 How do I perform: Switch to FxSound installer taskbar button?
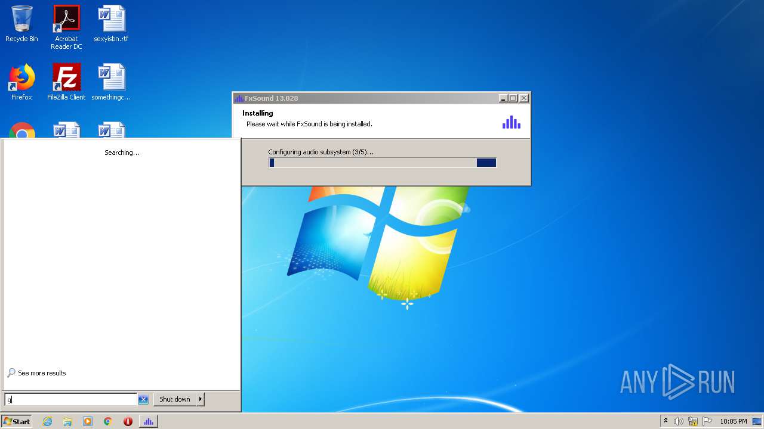coord(149,421)
